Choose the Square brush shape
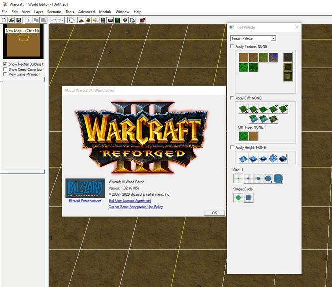Viewport: 332px width, 287px height. [x=248, y=198]
